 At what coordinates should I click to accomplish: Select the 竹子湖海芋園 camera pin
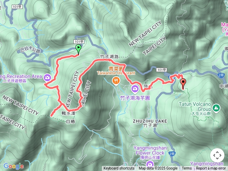pyautogui.click(x=135, y=89)
